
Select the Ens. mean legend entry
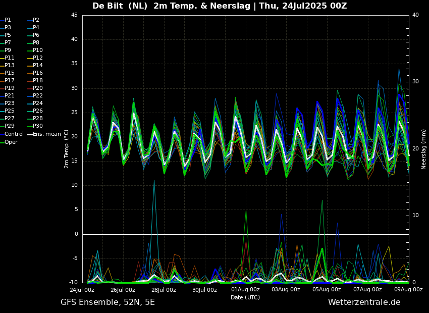[46, 134]
